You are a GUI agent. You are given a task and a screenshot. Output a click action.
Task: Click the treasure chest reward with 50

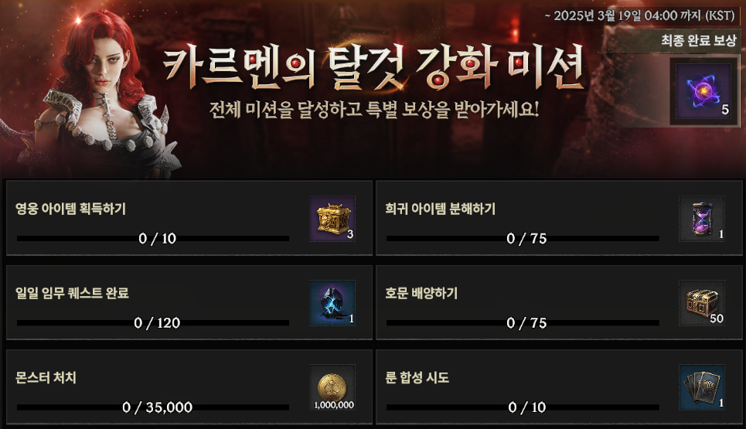702,303
